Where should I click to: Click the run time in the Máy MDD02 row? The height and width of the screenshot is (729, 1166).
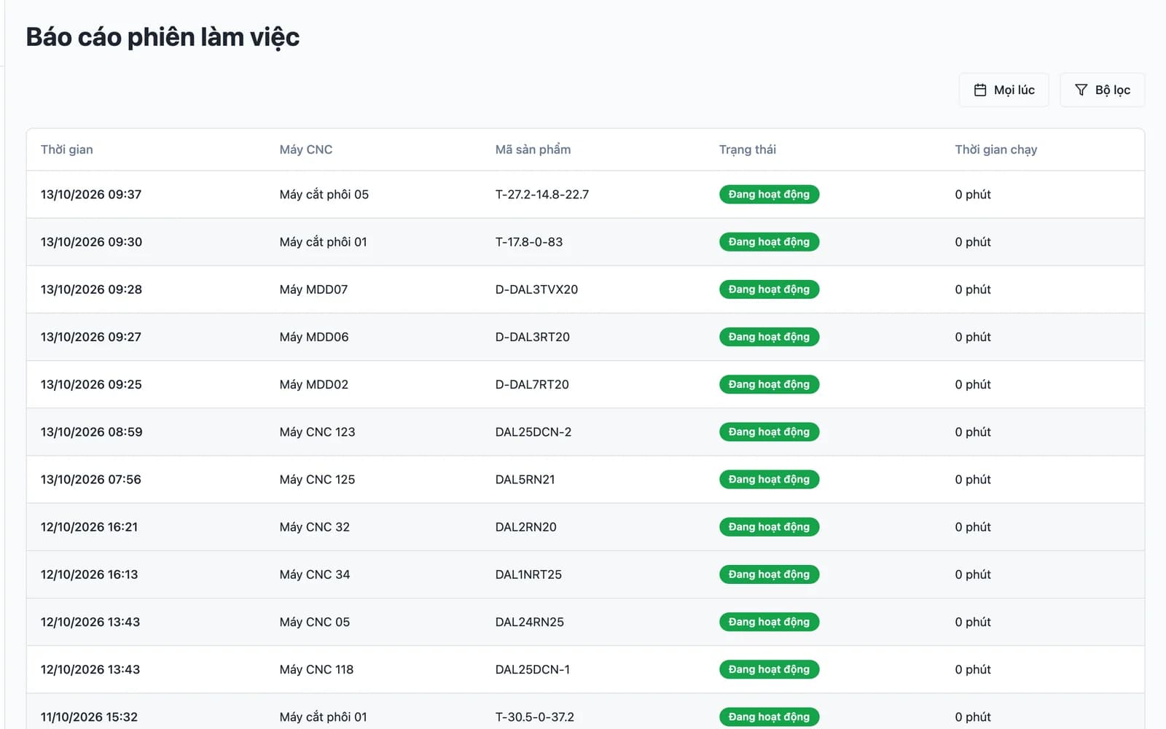[x=973, y=384]
